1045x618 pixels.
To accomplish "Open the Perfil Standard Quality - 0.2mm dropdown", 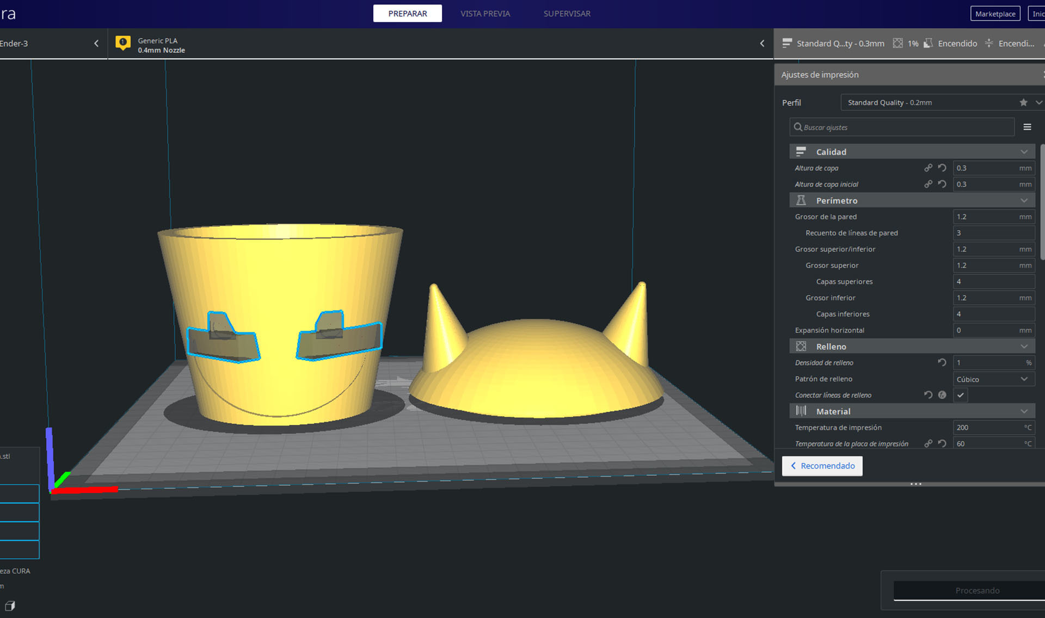I will tap(942, 102).
